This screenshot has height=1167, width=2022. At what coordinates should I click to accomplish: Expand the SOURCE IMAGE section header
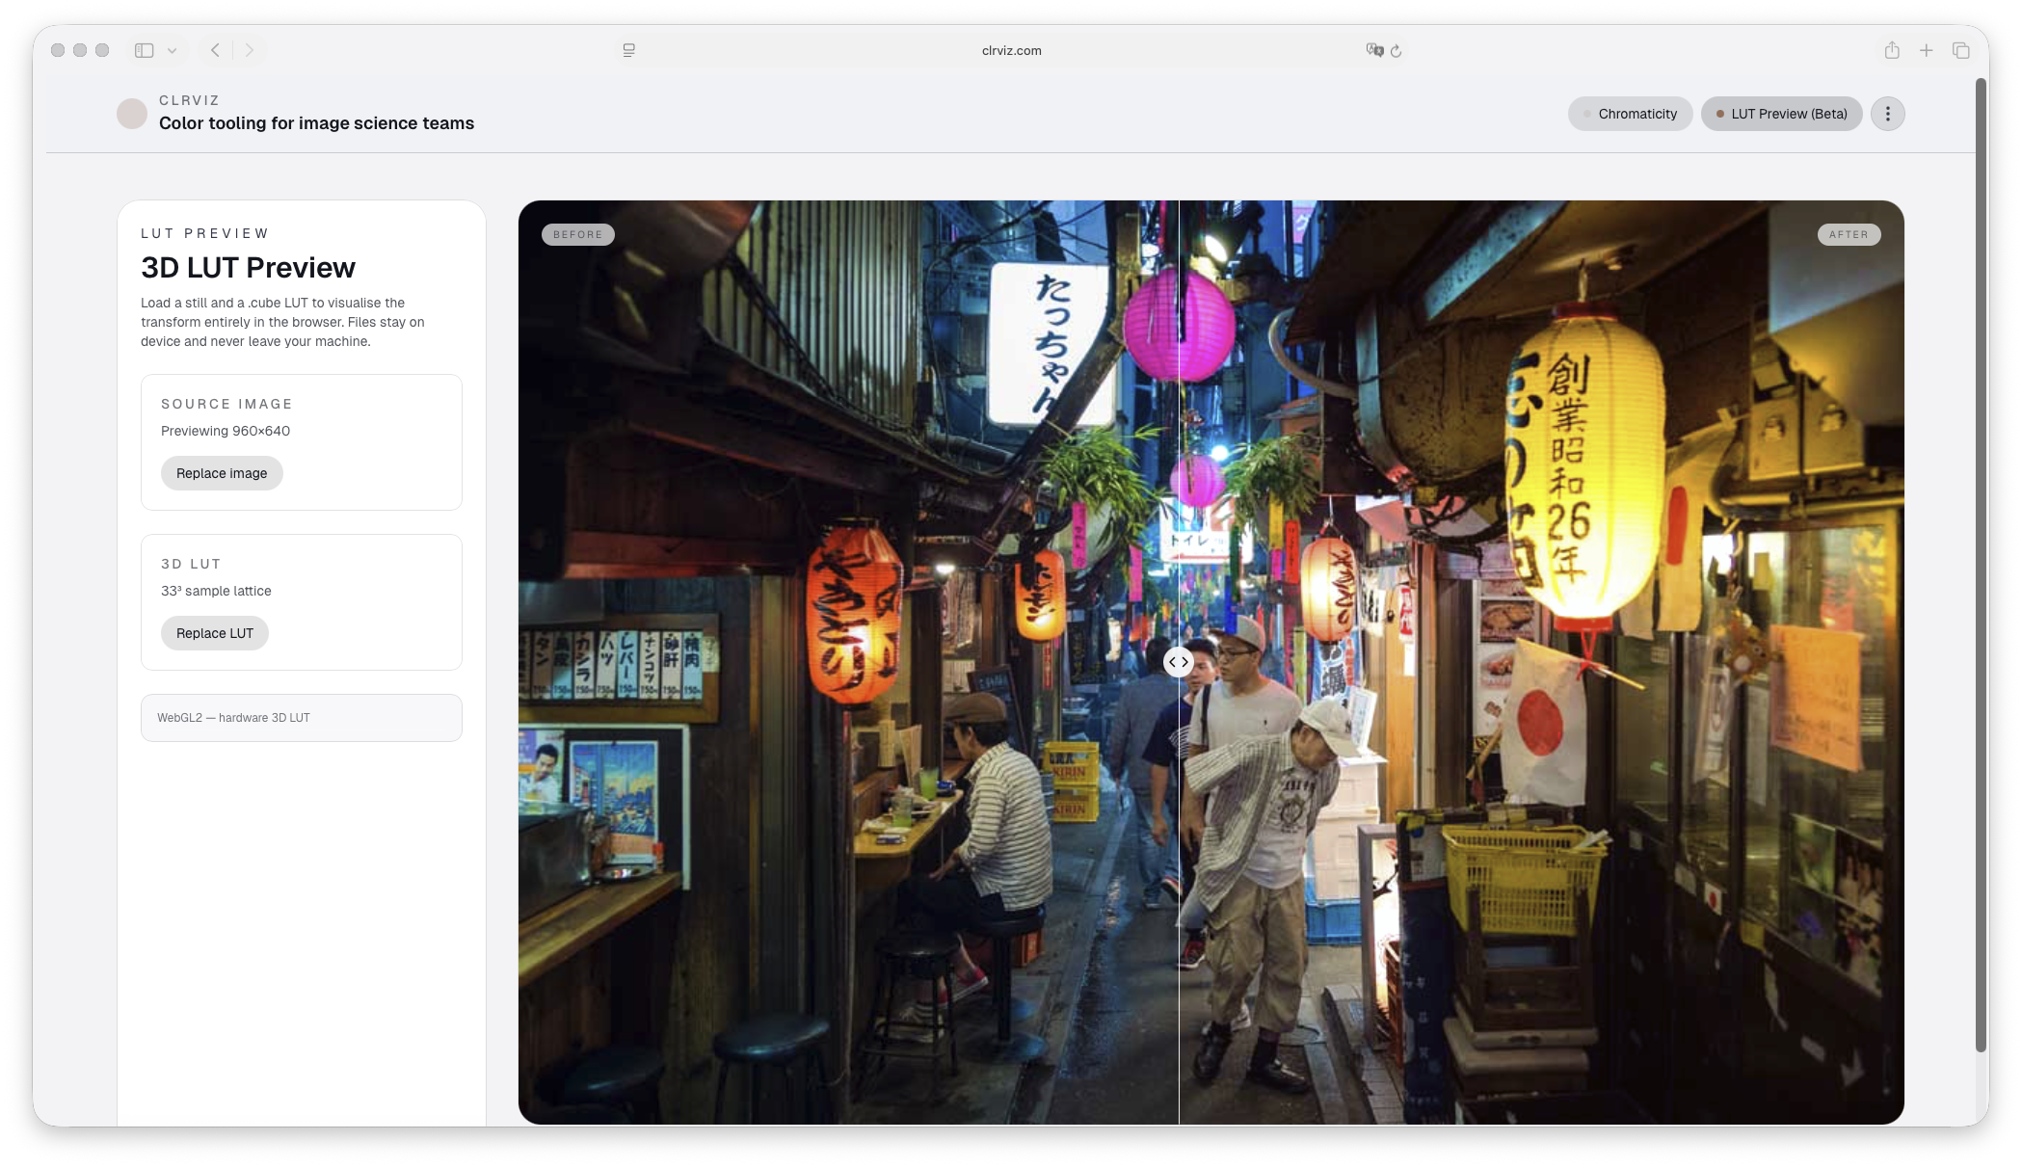pos(226,404)
